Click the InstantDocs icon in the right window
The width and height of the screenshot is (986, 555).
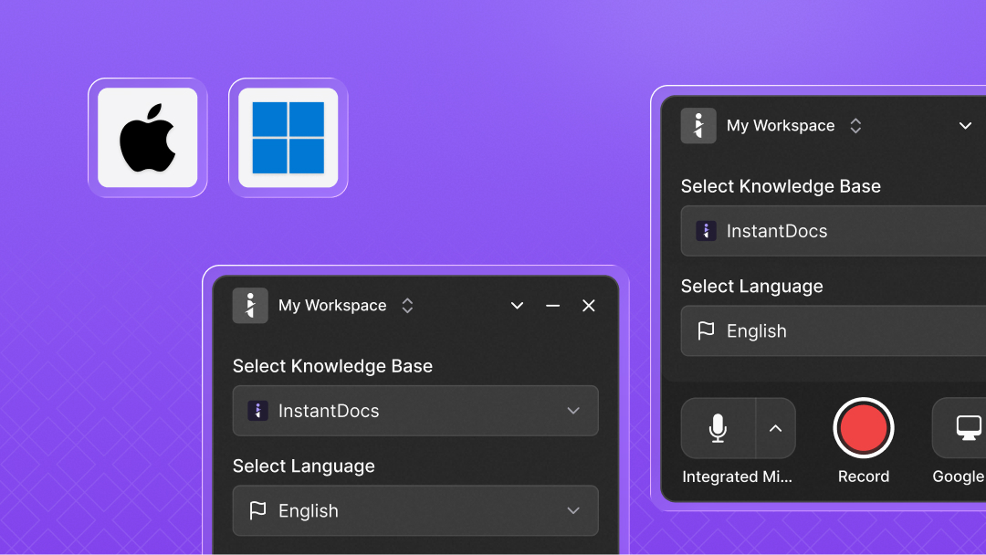[x=706, y=231]
